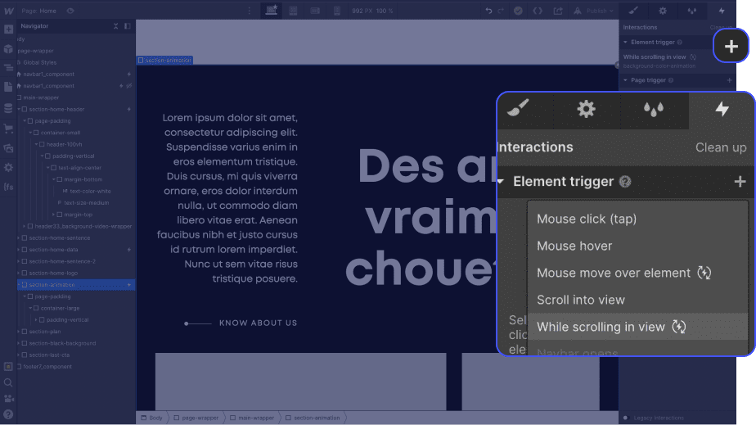This screenshot has width=756, height=425.
Task: Click the KNOW ABOUT US link
Action: [258, 323]
